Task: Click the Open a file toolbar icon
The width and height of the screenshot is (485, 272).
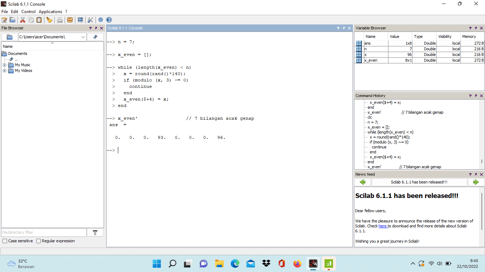Action: coord(12,20)
